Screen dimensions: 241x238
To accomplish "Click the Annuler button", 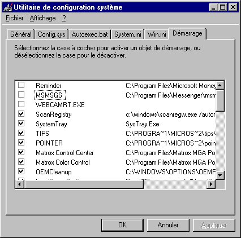I will coord(168,225).
